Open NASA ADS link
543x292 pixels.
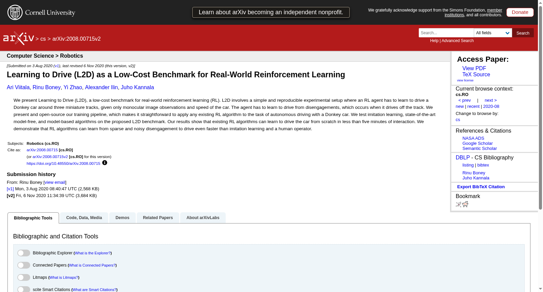point(473,138)
